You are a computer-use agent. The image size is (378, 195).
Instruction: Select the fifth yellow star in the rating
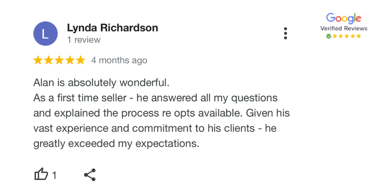coord(80,60)
